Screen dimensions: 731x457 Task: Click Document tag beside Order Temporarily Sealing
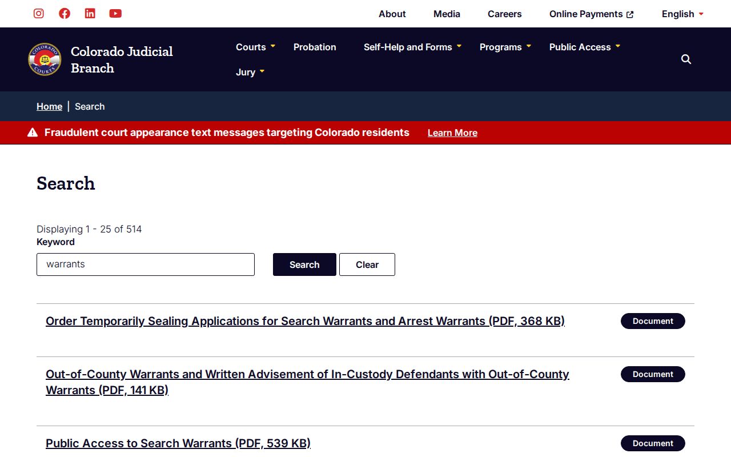click(653, 321)
